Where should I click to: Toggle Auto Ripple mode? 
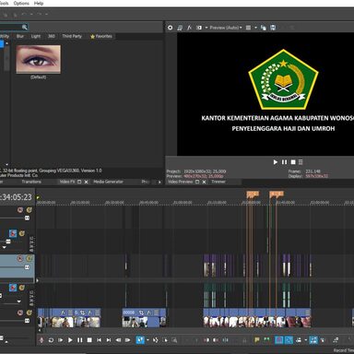299,340
